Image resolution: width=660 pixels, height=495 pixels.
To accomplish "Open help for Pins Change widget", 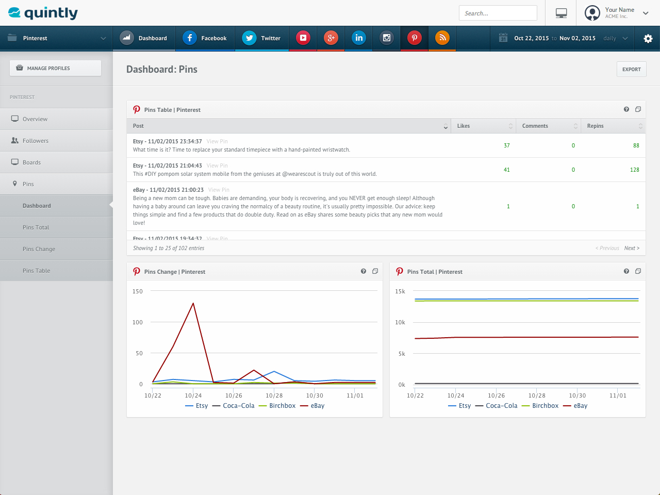I will tap(364, 271).
